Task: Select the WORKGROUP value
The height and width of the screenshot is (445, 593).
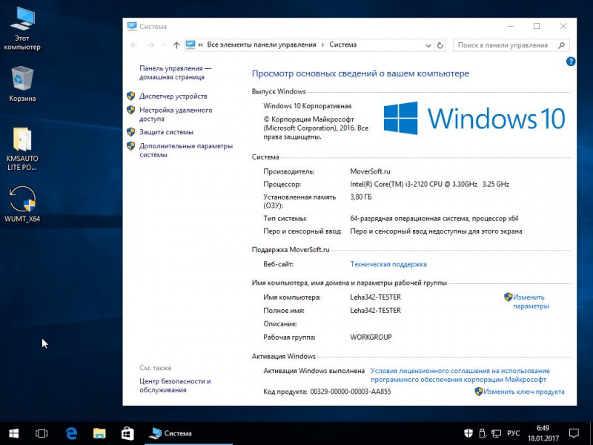Action: coord(371,337)
